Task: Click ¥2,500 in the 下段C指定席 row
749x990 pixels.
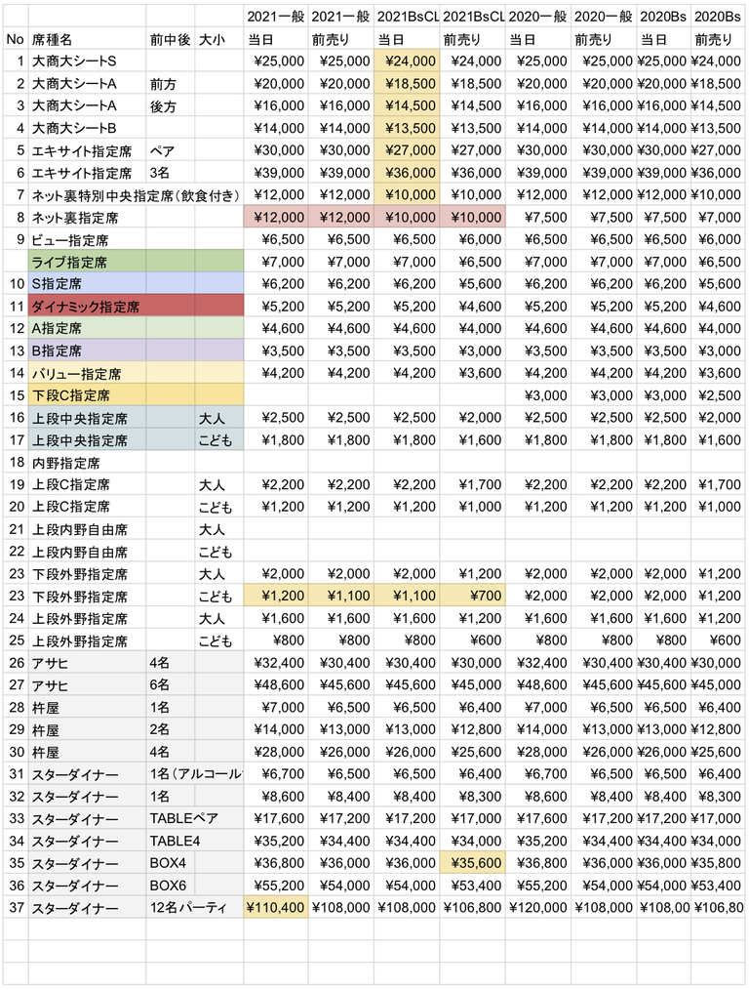Action: click(718, 395)
